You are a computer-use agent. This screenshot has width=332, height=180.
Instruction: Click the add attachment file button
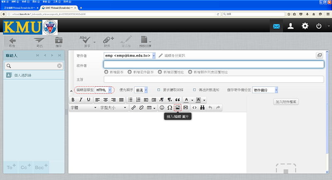[286, 102]
